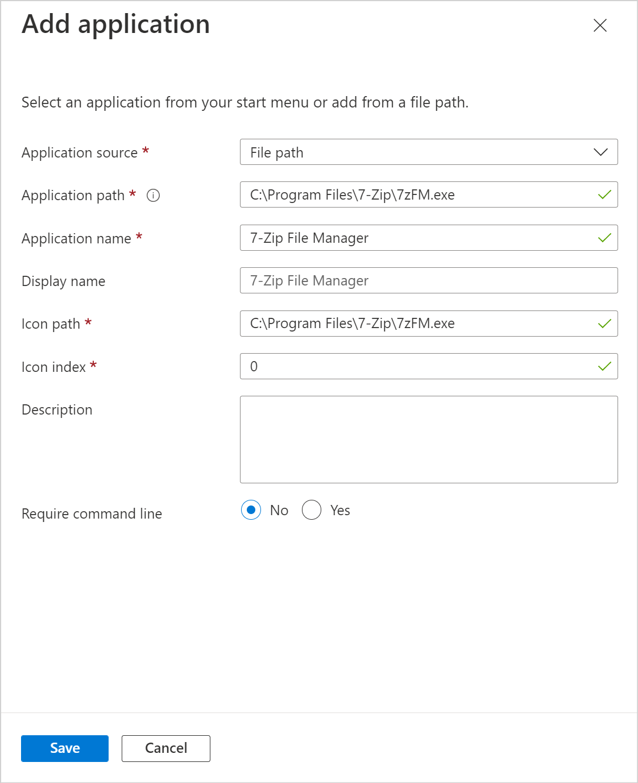Click the Save button
This screenshot has width=638, height=783.
pos(65,748)
